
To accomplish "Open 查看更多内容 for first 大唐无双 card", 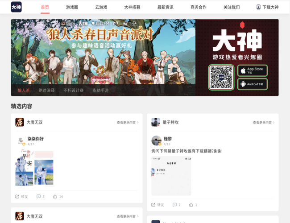I will [126, 122].
